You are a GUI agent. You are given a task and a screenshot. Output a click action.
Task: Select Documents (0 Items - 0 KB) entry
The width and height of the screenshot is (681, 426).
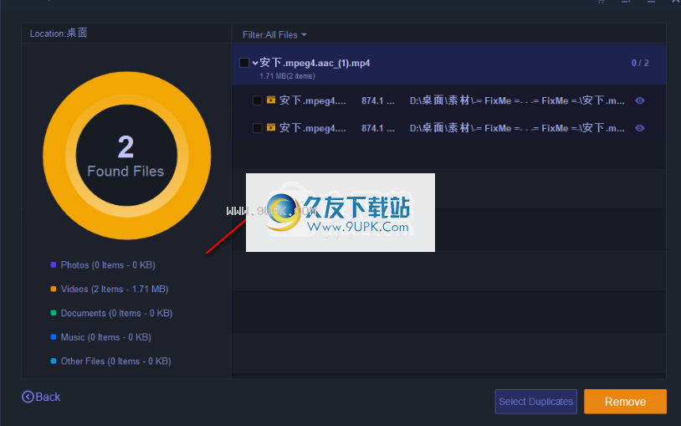pos(116,313)
